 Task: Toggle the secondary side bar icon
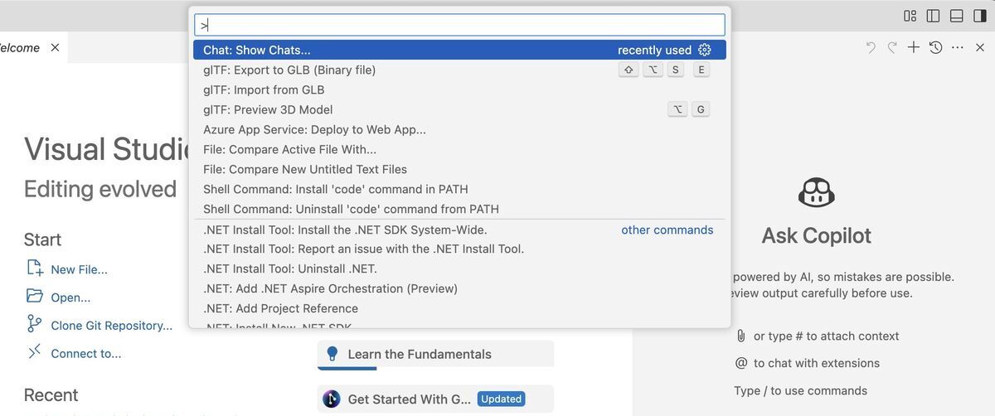979,16
